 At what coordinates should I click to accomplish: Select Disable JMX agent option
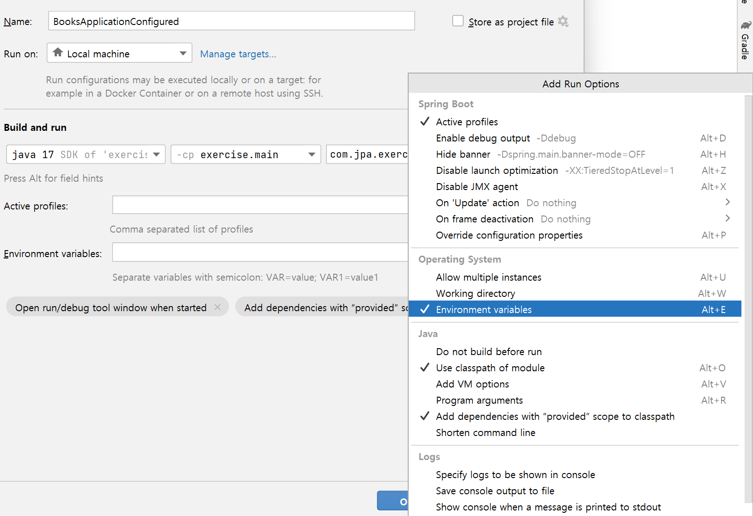(x=575, y=187)
